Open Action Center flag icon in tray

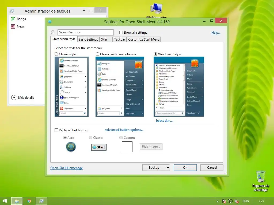pos(224,201)
